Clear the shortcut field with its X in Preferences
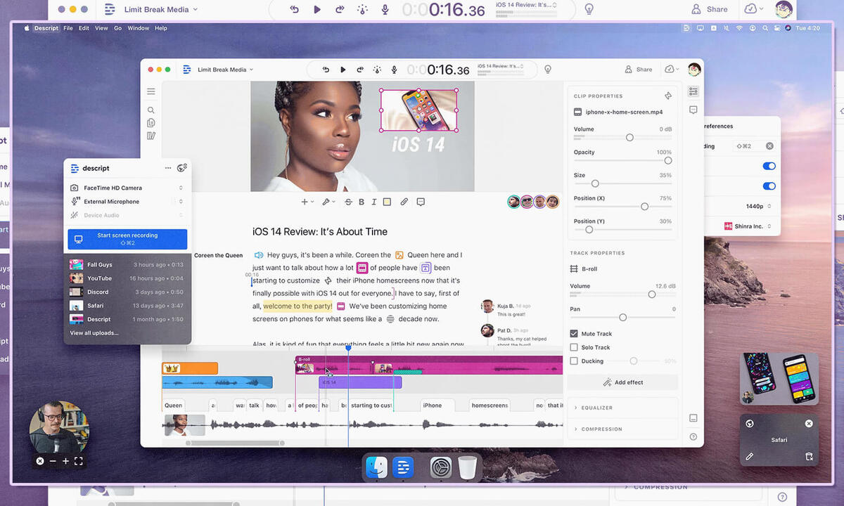Viewport: 844px width, 506px height. [769, 146]
